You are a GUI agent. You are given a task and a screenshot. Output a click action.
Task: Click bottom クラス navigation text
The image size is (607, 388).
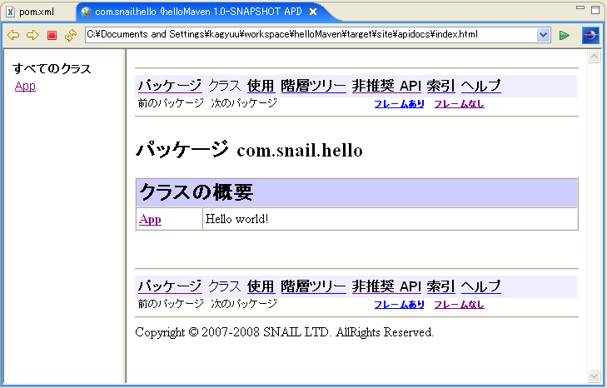(x=225, y=286)
